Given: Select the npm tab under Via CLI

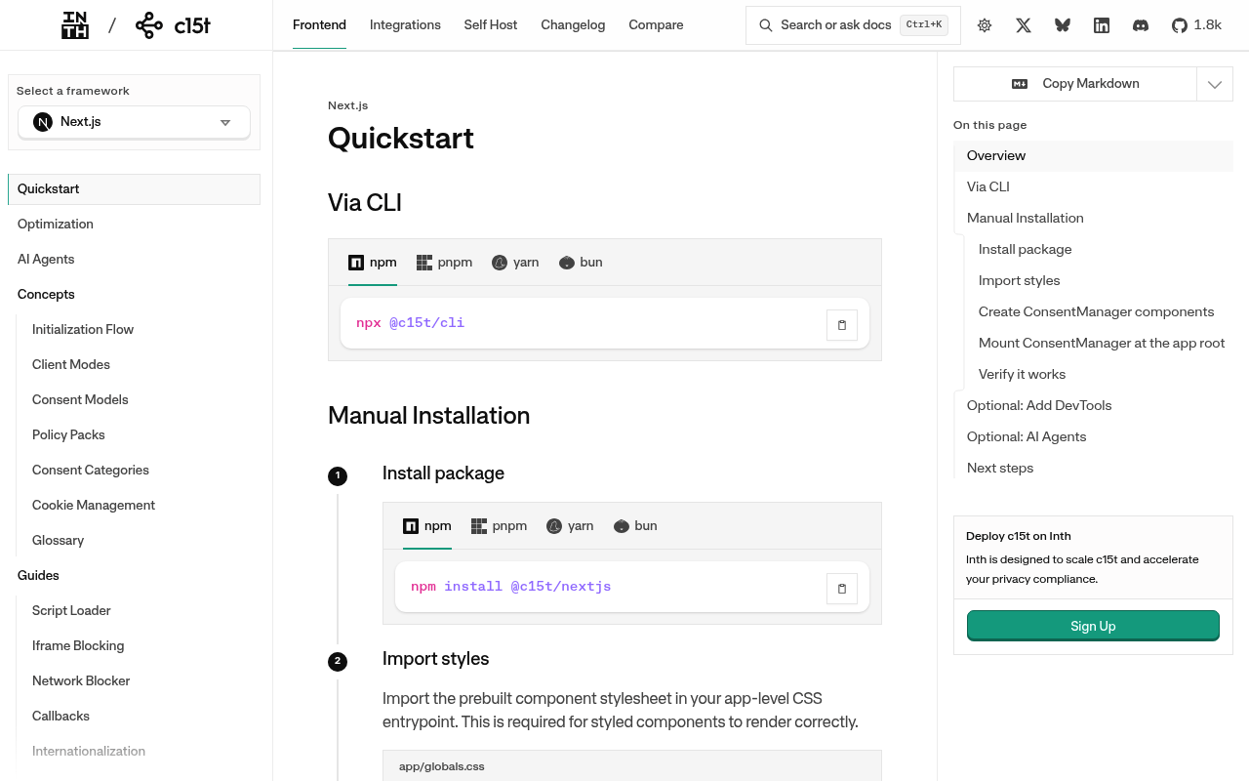Looking at the screenshot, I should (x=373, y=263).
